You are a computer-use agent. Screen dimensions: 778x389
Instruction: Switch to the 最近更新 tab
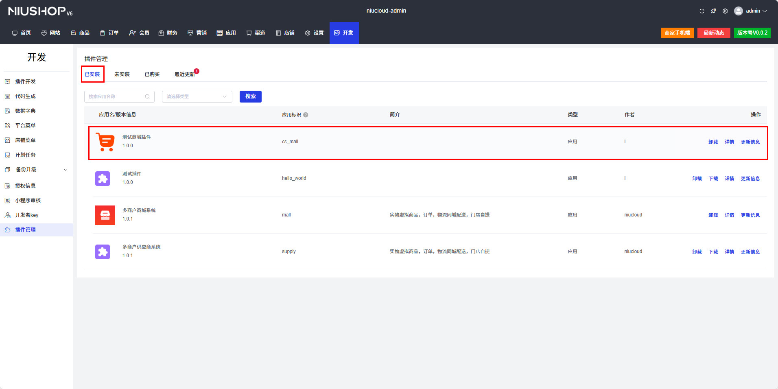tap(184, 74)
